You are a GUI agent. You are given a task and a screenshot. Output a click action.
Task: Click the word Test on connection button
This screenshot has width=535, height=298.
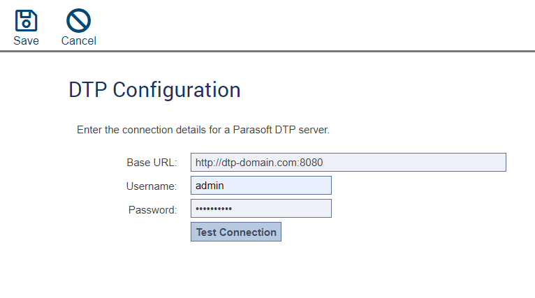click(x=206, y=232)
